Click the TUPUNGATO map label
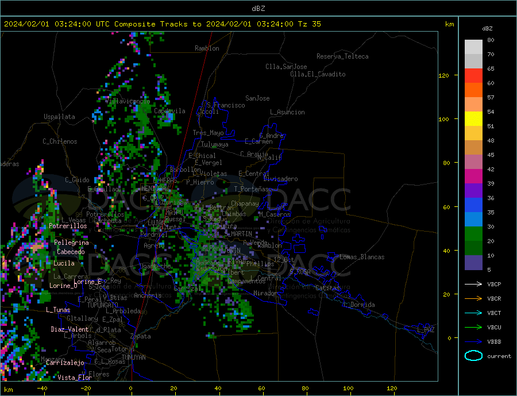Screen dimensions: 517x396 coord(102,305)
